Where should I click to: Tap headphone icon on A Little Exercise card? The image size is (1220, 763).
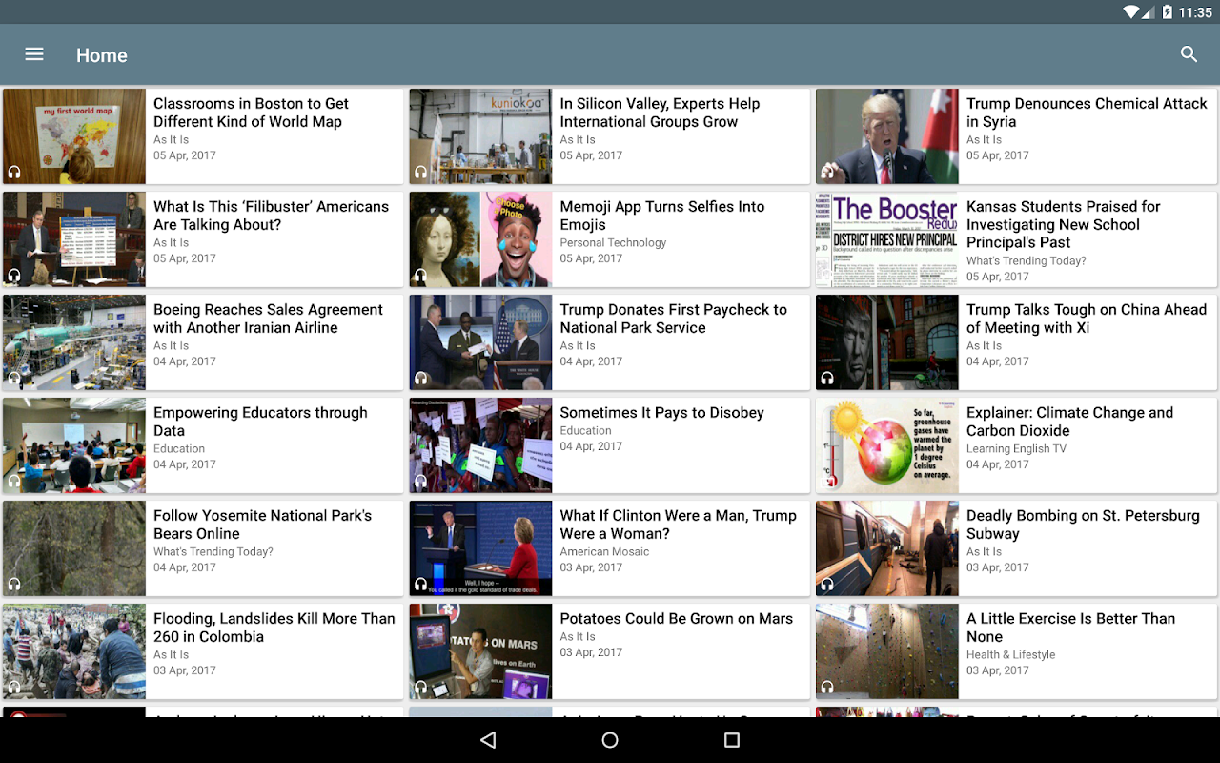[827, 688]
